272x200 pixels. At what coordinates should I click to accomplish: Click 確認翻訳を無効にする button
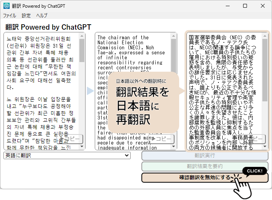coord(205,177)
